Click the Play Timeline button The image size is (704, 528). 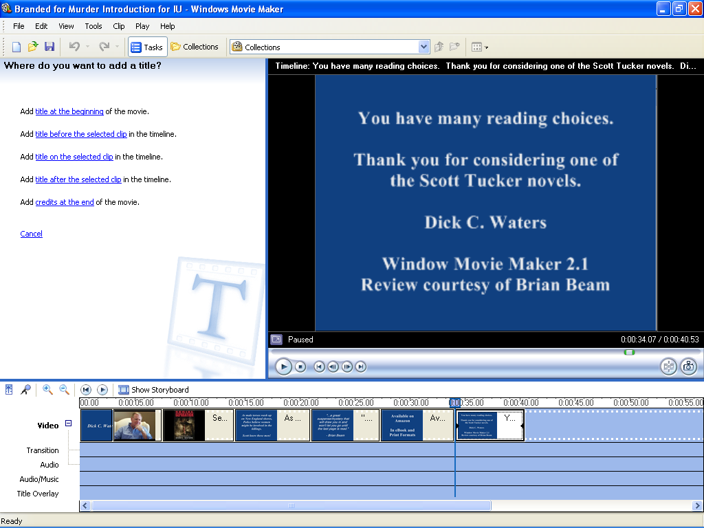[102, 390]
